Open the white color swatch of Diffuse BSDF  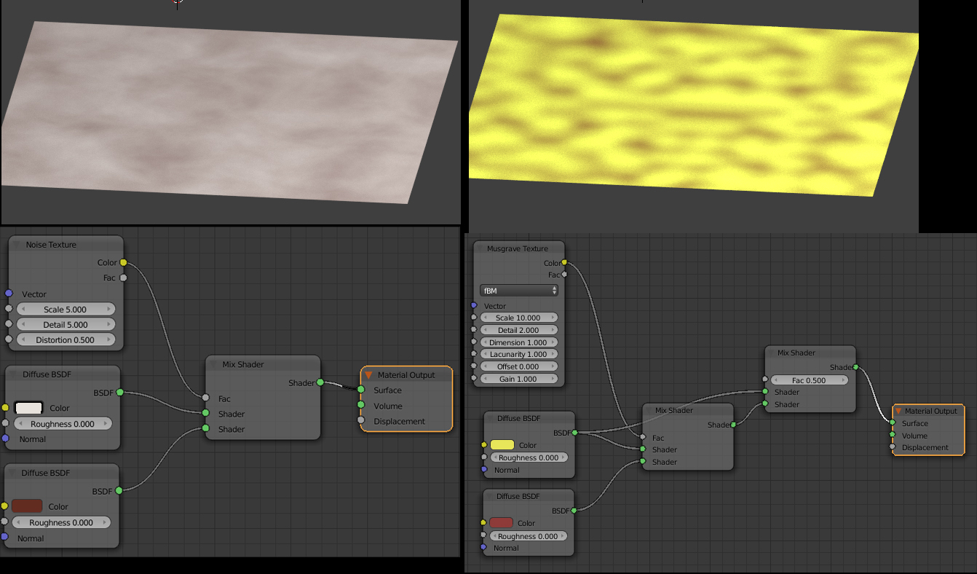point(28,408)
